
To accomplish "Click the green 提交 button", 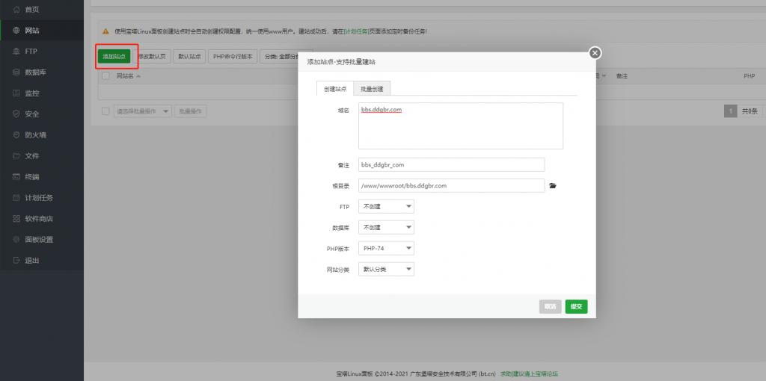I will (577, 306).
